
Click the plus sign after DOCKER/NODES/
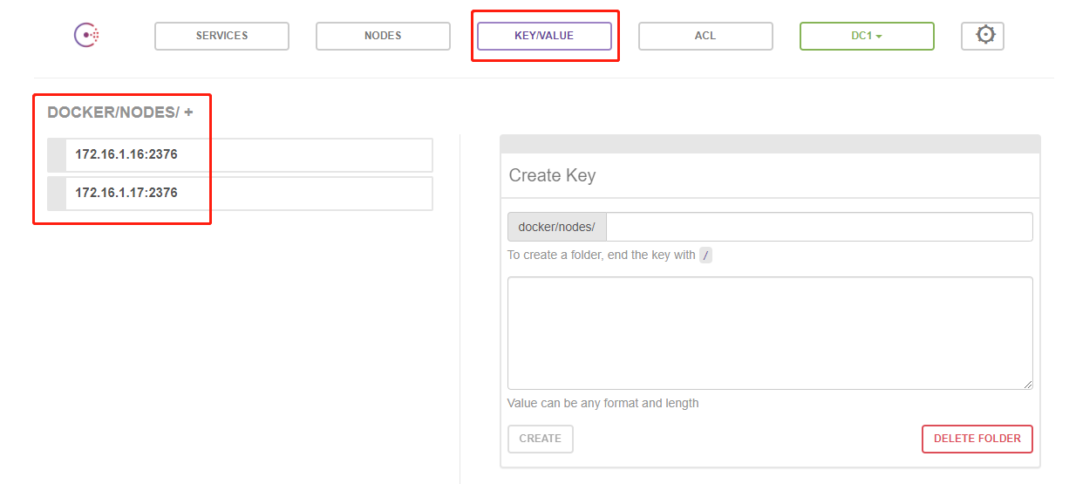188,112
